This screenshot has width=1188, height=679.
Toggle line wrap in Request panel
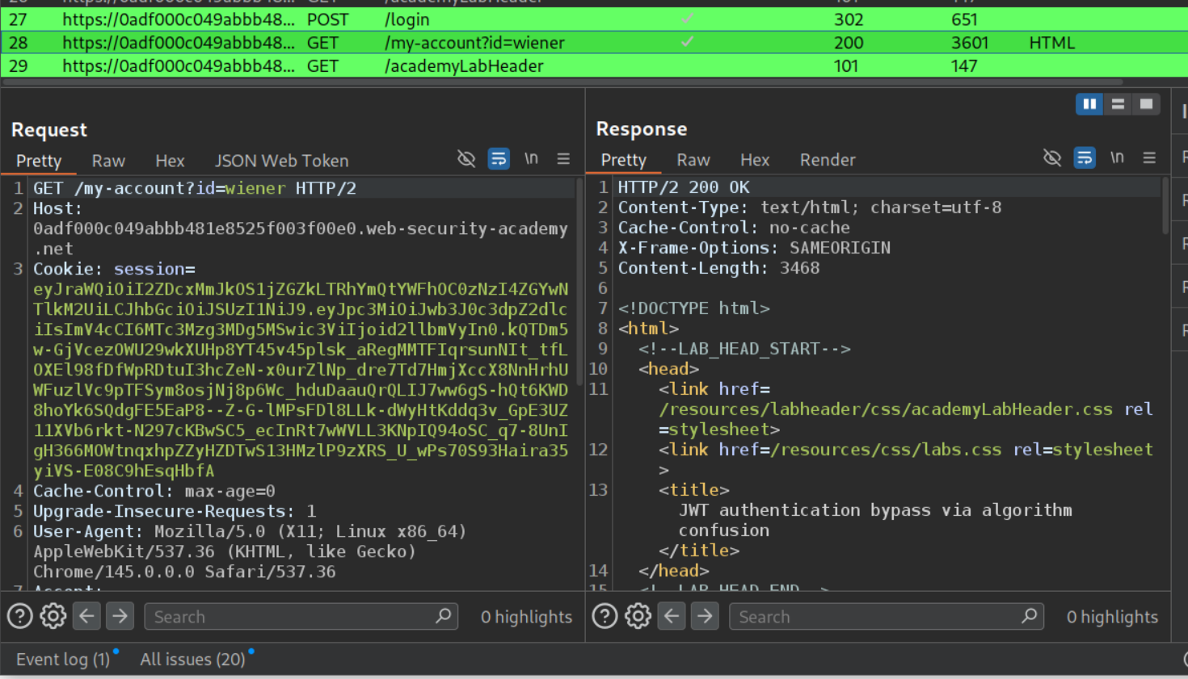point(499,159)
